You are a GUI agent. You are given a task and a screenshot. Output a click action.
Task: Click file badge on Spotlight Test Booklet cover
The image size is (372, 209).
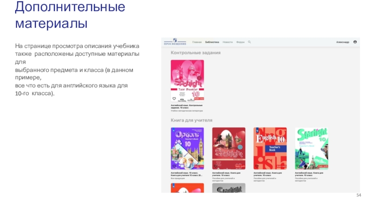(199, 98)
